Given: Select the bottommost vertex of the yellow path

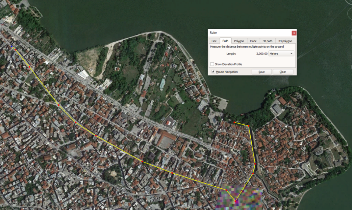Looking at the screenshot, I should pyautogui.click(x=236, y=201).
